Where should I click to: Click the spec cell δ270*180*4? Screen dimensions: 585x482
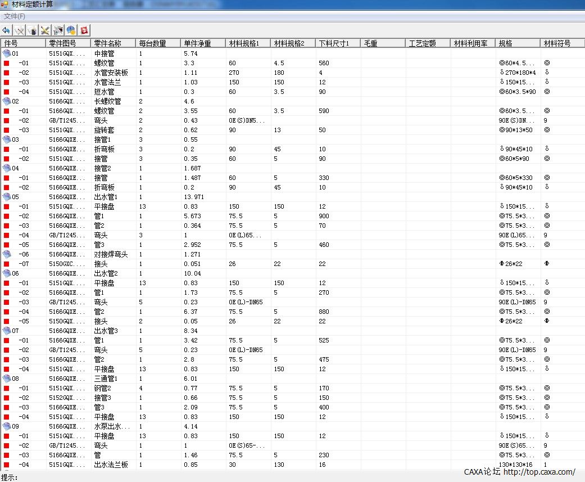518,73
